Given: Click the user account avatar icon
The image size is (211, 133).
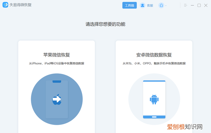Looking at the screenshot, I should 161,5.
